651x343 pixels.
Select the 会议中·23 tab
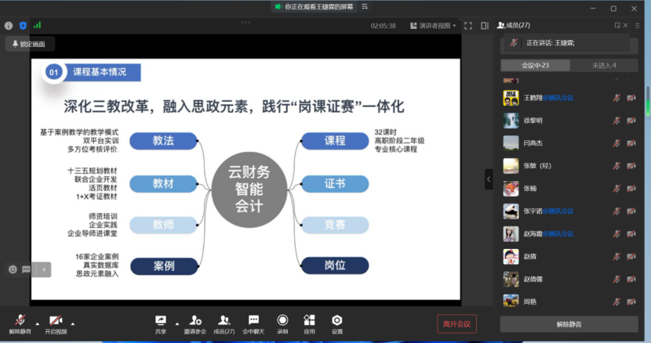[536, 65]
